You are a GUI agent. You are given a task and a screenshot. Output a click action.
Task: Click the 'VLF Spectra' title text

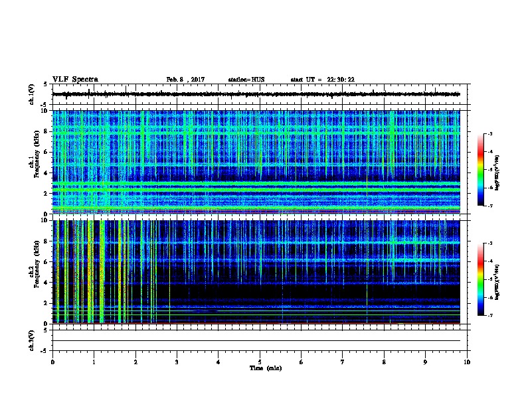[x=75, y=80]
